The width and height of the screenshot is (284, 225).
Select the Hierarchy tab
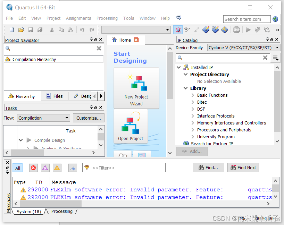pyautogui.click(x=22, y=96)
